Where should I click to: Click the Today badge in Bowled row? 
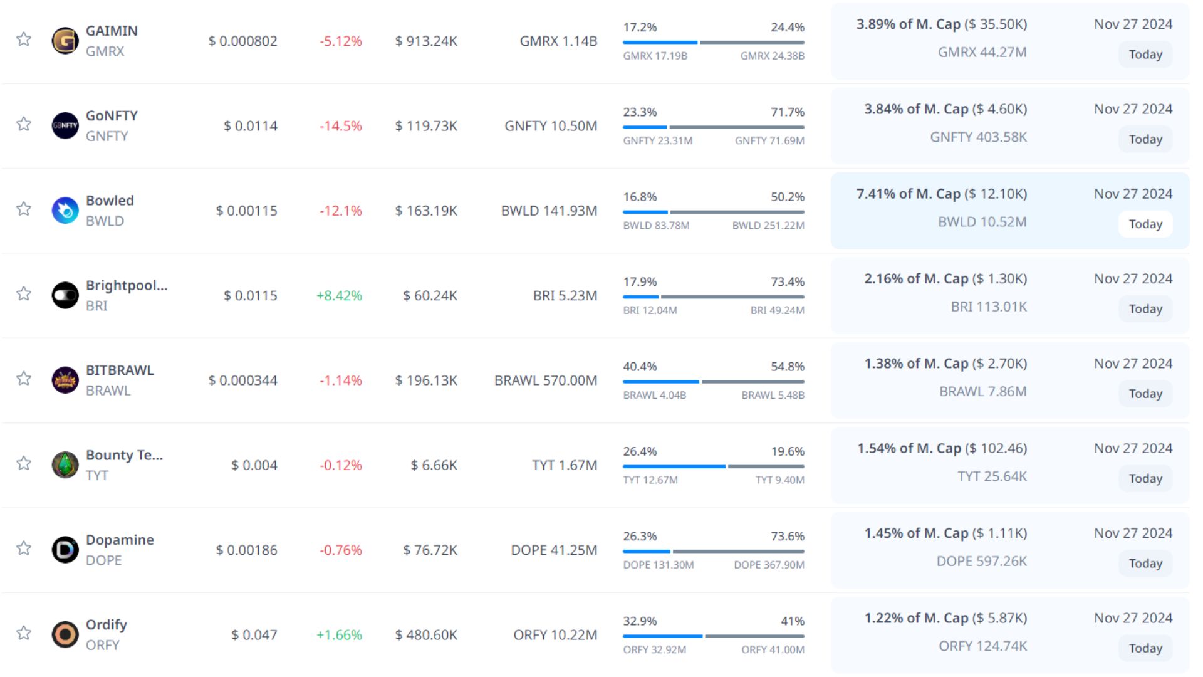coord(1145,224)
